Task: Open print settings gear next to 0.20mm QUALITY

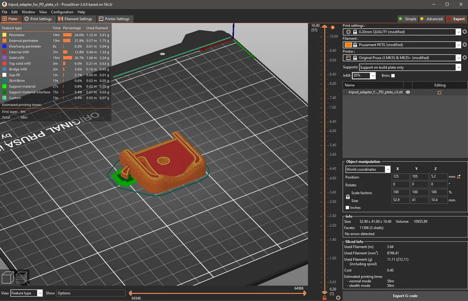Action: 465,32
